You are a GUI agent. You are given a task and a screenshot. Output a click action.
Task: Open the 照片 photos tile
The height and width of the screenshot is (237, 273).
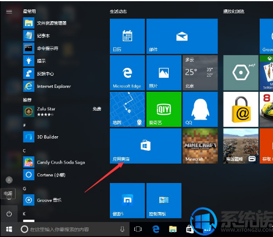pyautogui.click(x=164, y=73)
